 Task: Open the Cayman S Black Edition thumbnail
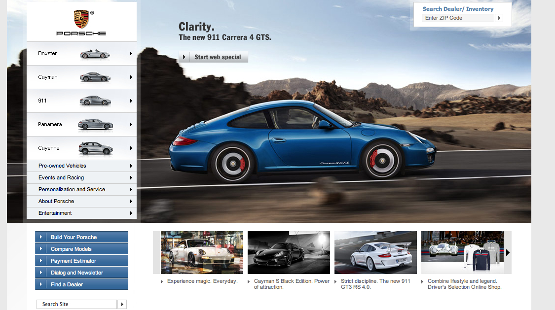(289, 252)
